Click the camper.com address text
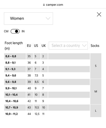 [55, 5]
